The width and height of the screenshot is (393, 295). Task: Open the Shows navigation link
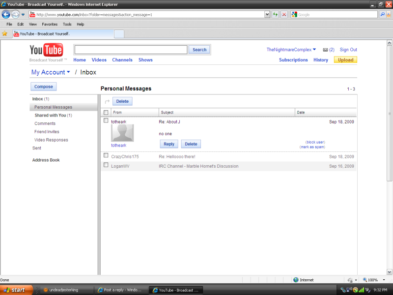(145, 59)
